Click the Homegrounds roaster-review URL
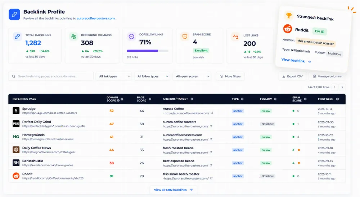Viewport: 360px width, 197px height. (48, 139)
